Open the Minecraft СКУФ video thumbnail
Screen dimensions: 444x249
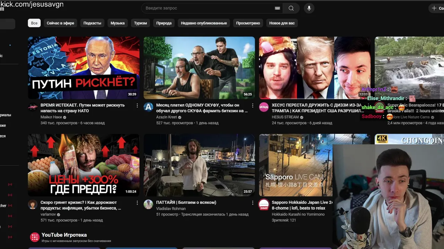click(x=199, y=68)
